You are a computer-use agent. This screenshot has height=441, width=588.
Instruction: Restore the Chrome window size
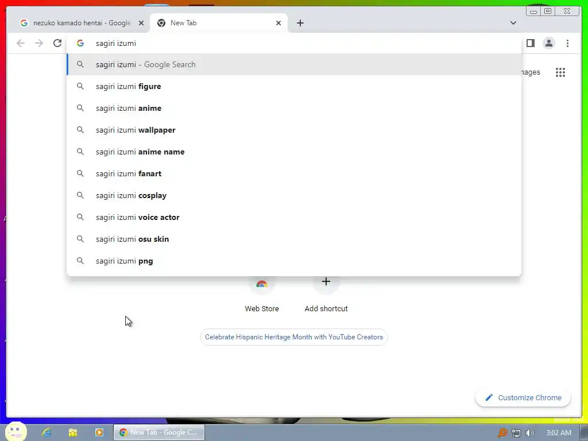[547, 11]
